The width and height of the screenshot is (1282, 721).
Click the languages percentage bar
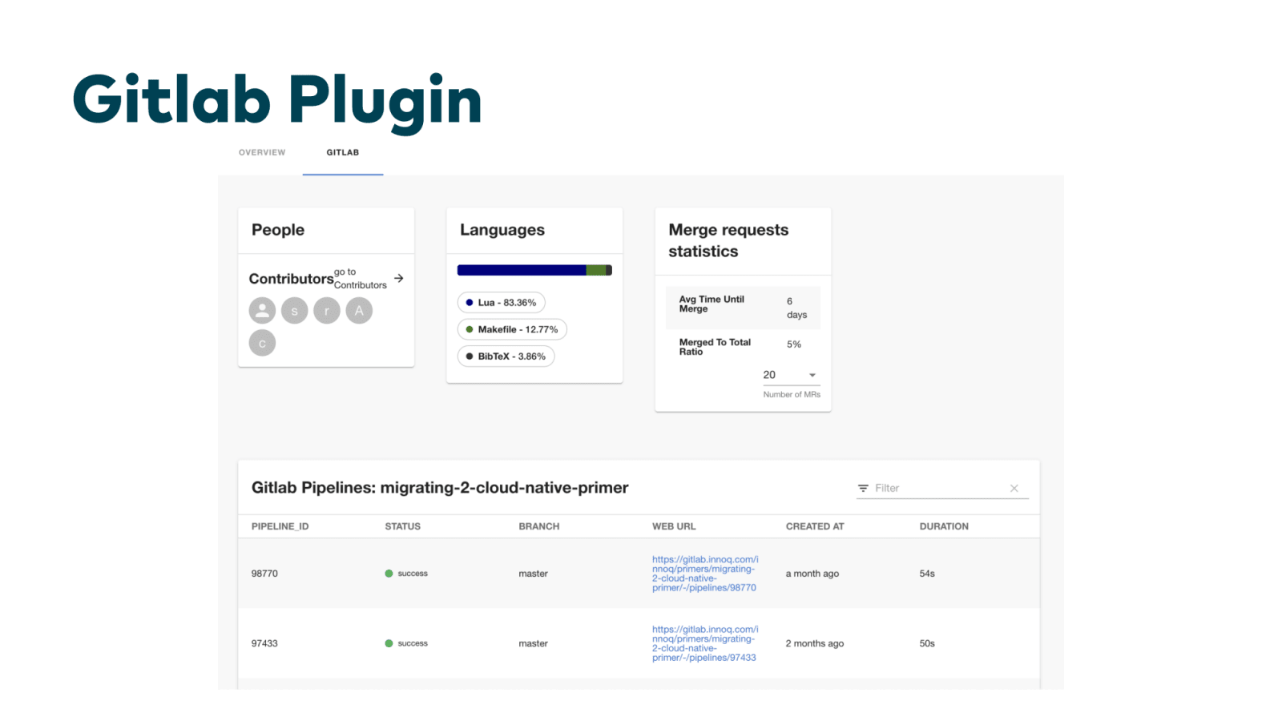[534, 270]
